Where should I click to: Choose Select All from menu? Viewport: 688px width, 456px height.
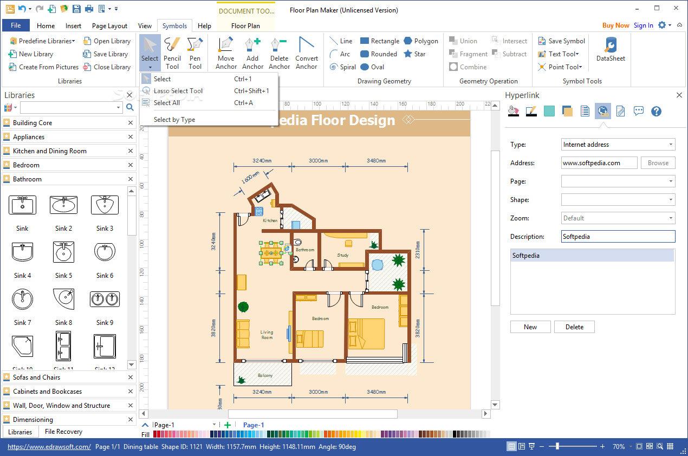coord(209,103)
